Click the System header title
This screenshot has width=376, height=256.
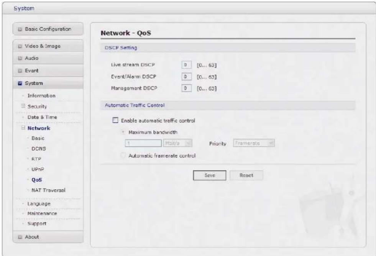pyautogui.click(x=24, y=8)
